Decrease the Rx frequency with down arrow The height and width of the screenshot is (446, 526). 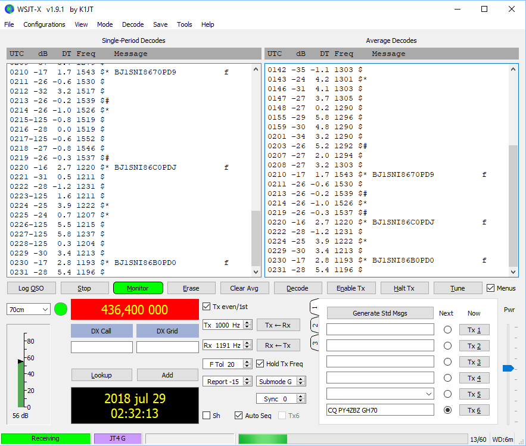[x=248, y=348]
